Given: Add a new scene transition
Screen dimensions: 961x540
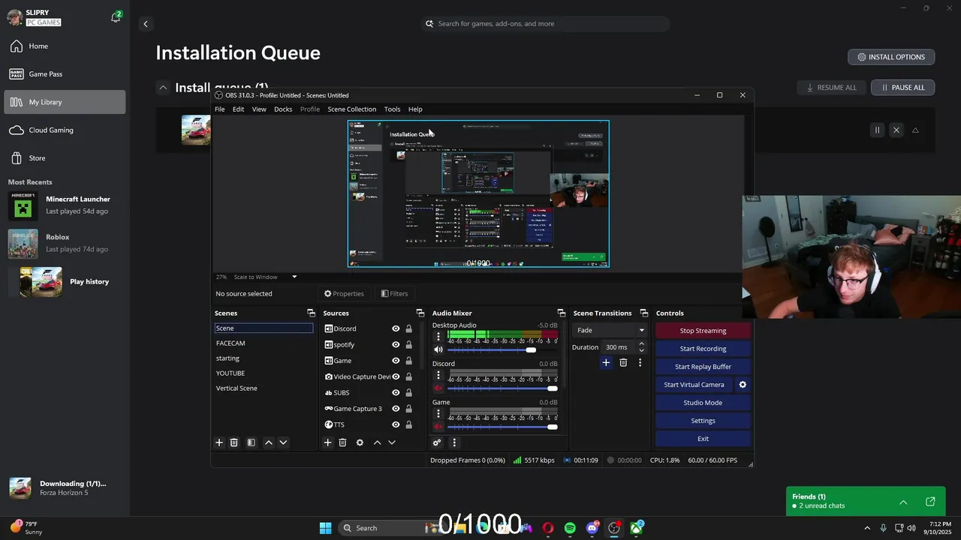Looking at the screenshot, I should coord(606,362).
